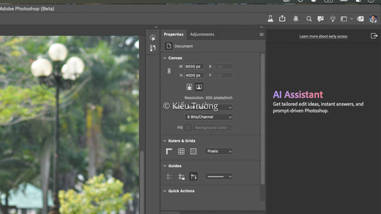Collapse the Canvas section
The image size is (381, 214).
165,58
